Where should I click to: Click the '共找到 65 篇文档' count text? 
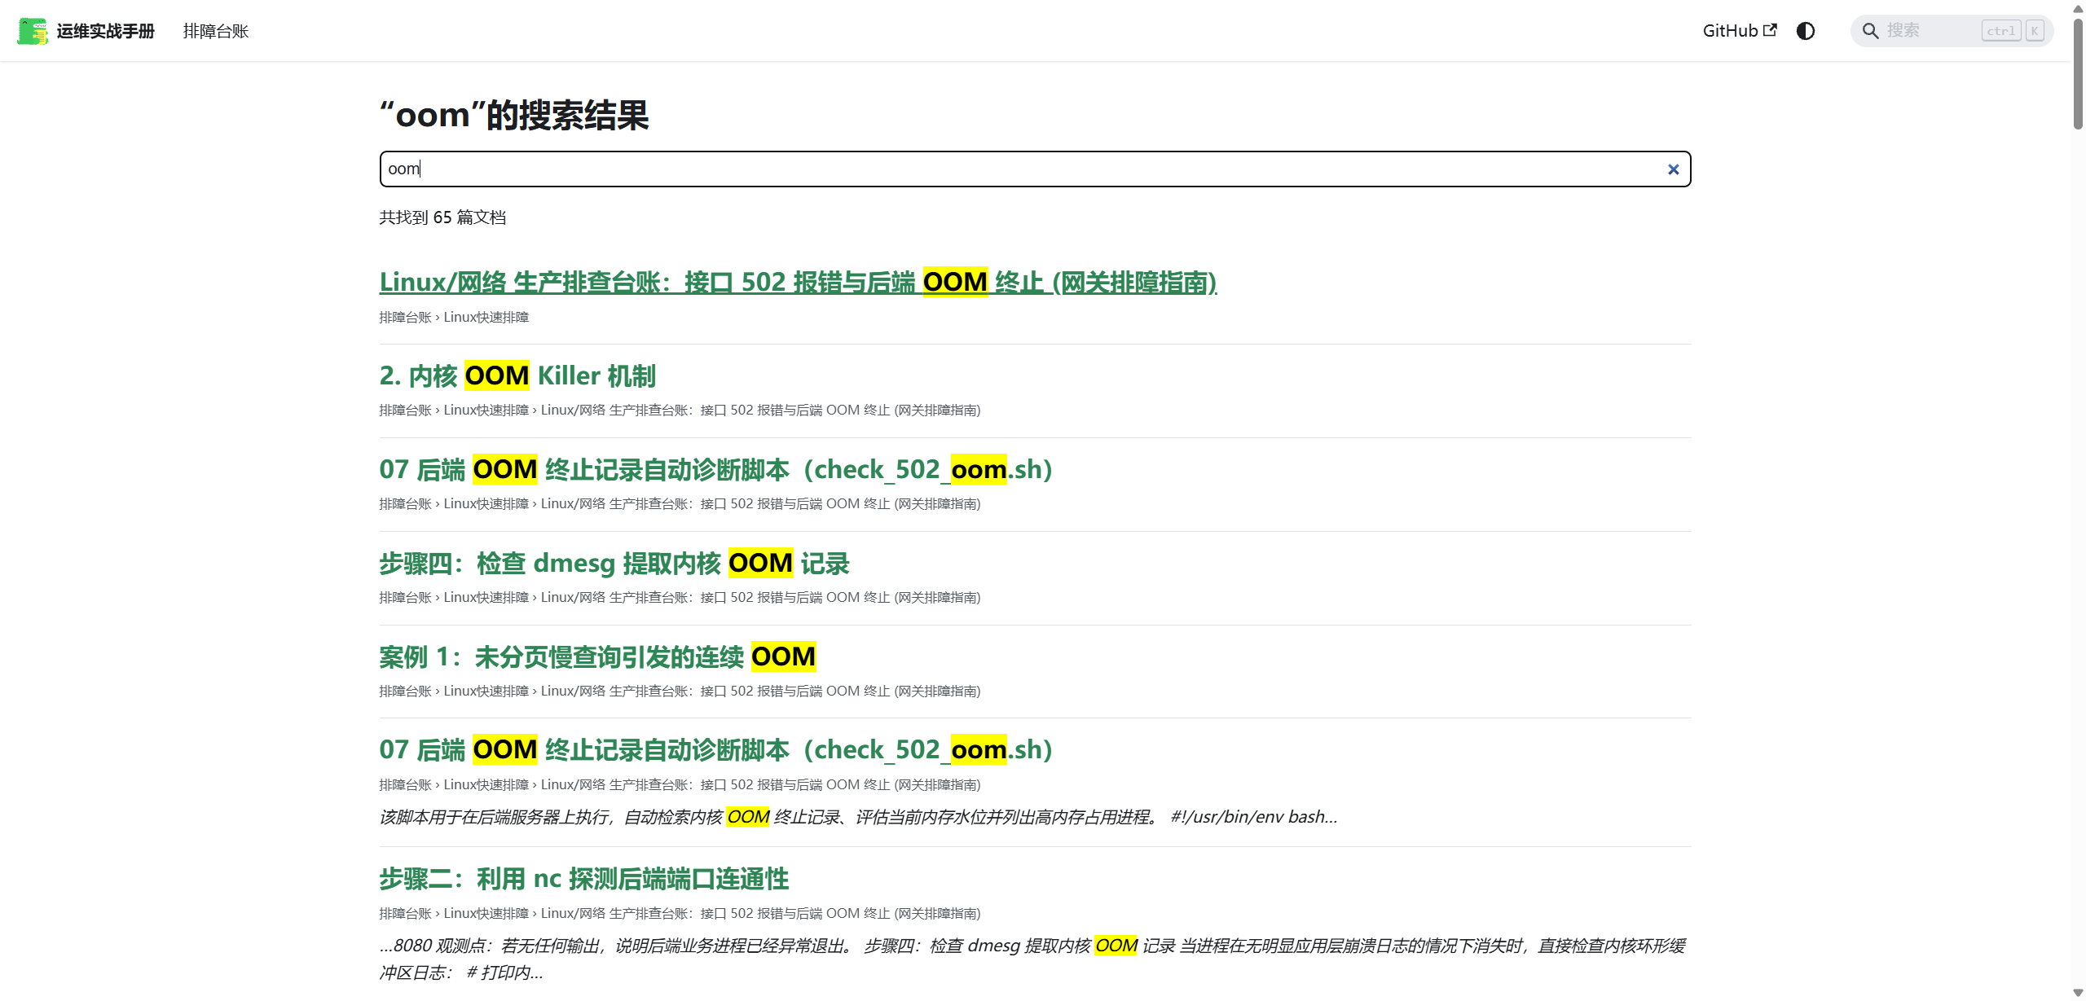point(442,217)
